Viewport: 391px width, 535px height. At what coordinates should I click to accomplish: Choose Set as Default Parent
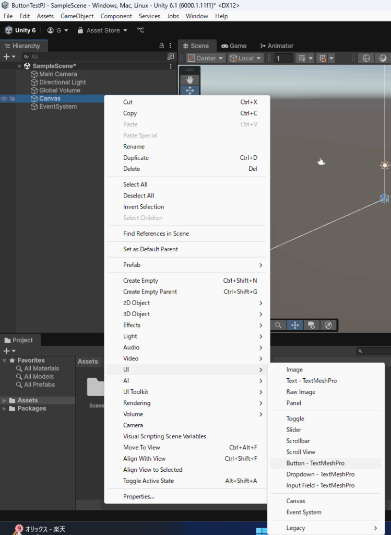click(187, 249)
